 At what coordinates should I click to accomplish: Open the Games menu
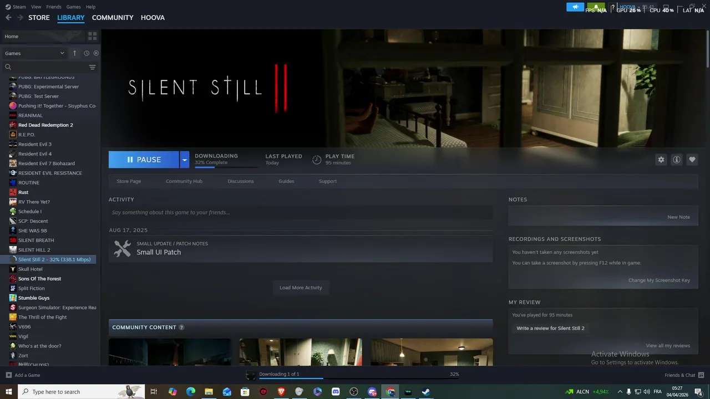tap(74, 7)
